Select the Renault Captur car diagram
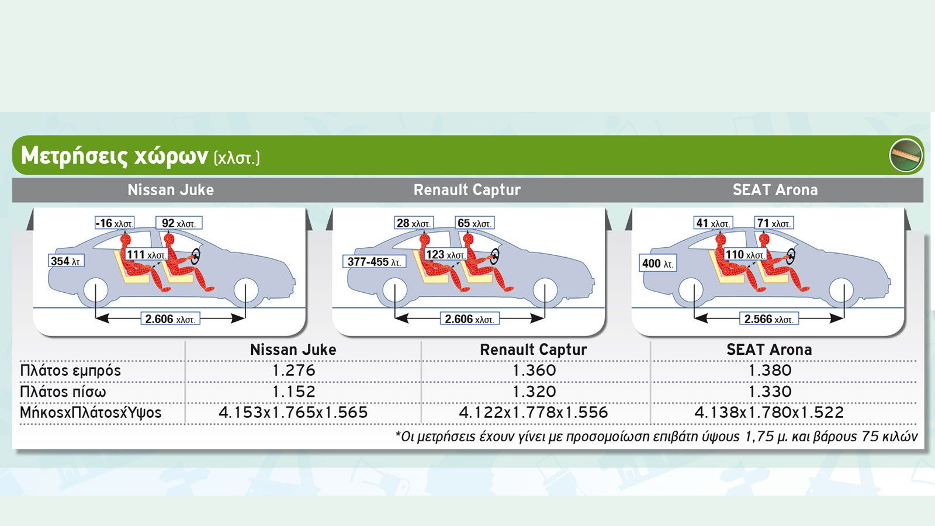Image resolution: width=935 pixels, height=526 pixels. coord(469,272)
